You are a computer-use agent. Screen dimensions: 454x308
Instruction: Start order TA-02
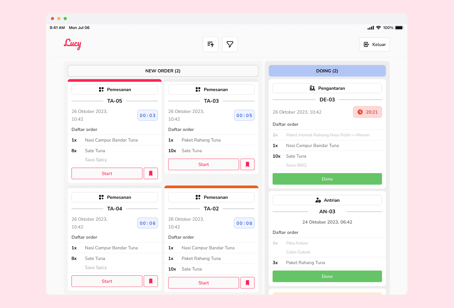click(x=204, y=283)
